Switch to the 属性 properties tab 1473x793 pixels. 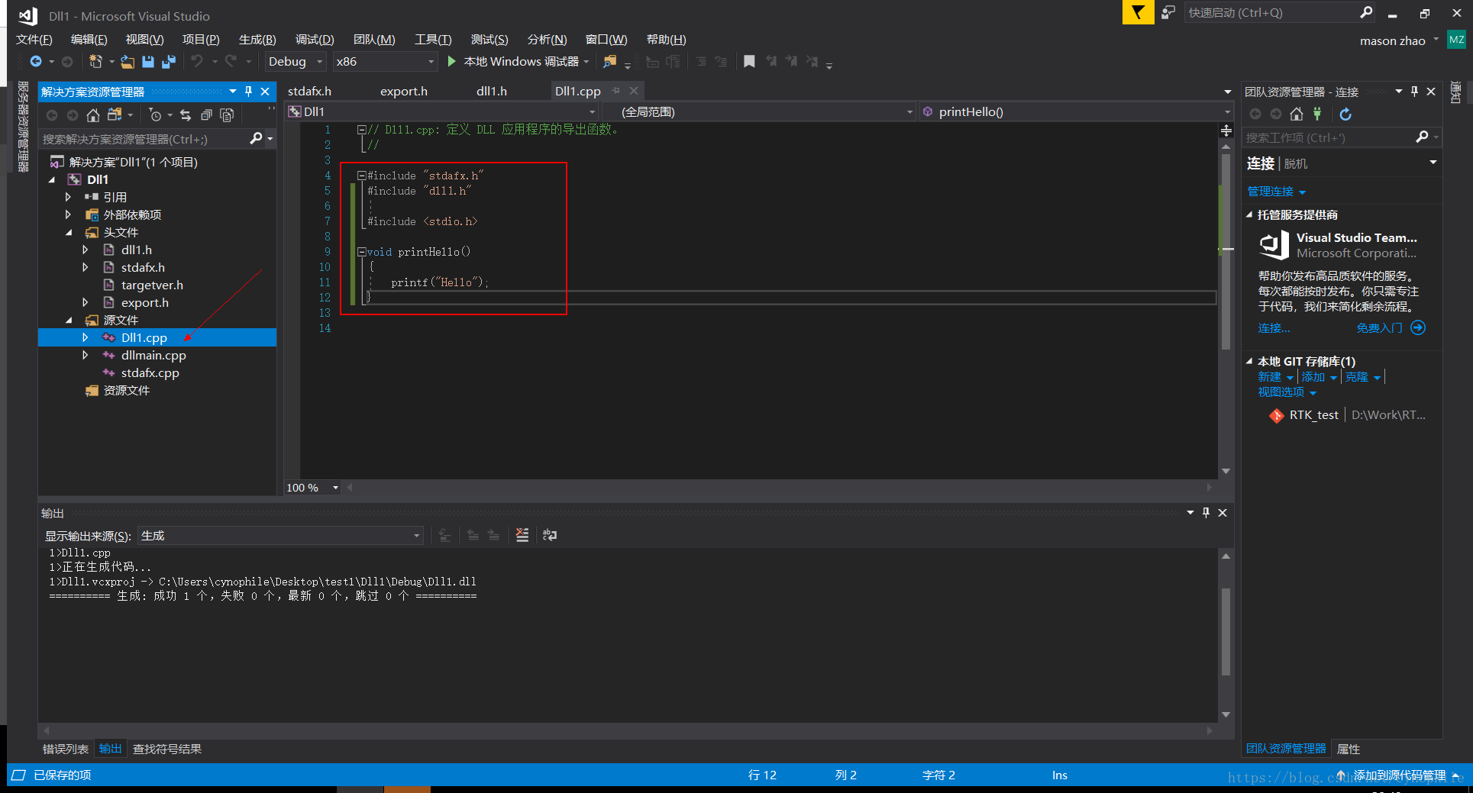tap(1349, 749)
